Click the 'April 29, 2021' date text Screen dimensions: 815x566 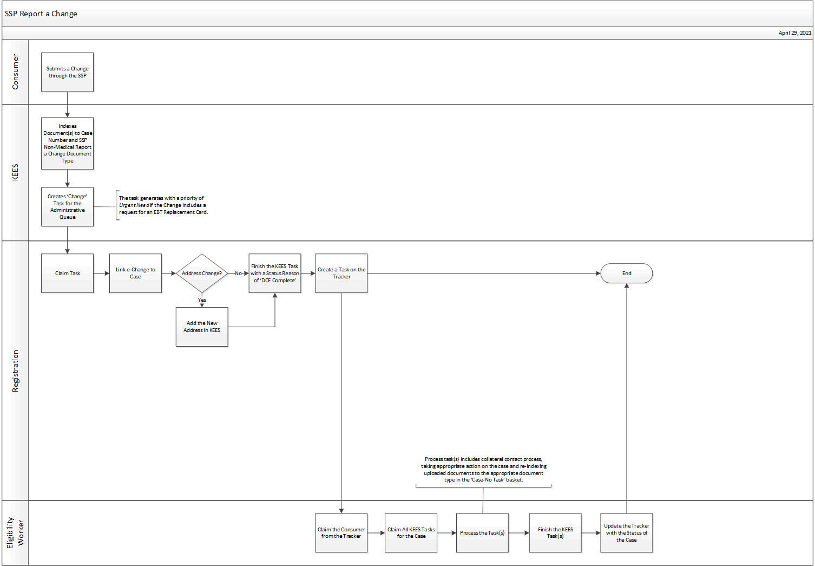pyautogui.click(x=795, y=33)
